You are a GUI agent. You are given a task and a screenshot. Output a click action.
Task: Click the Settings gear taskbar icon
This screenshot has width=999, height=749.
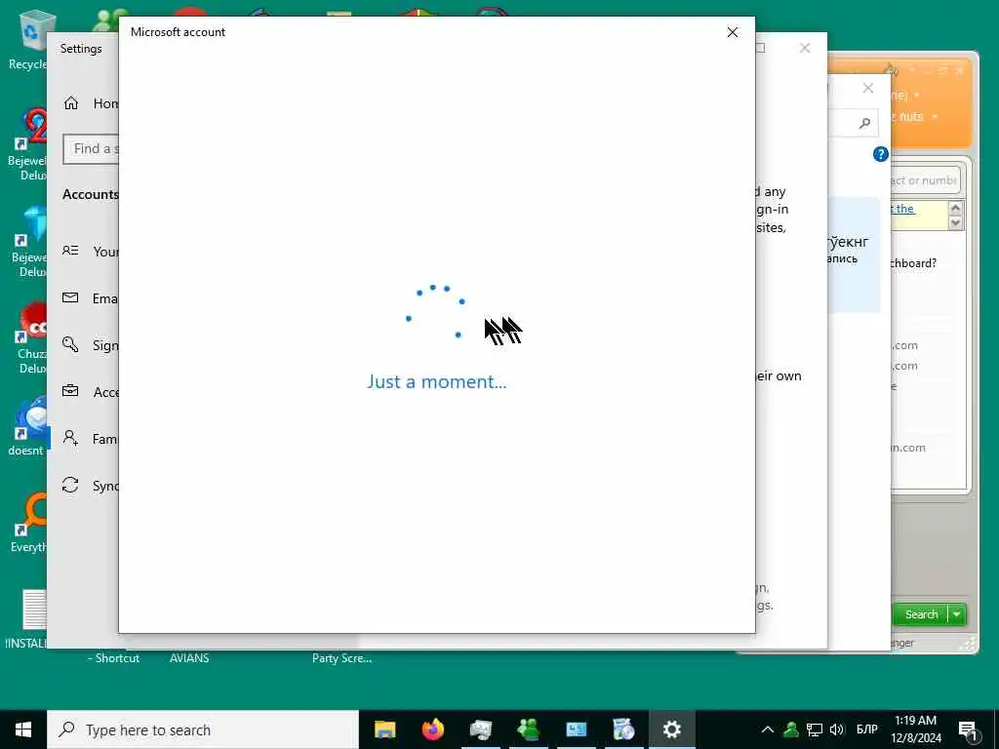click(671, 729)
